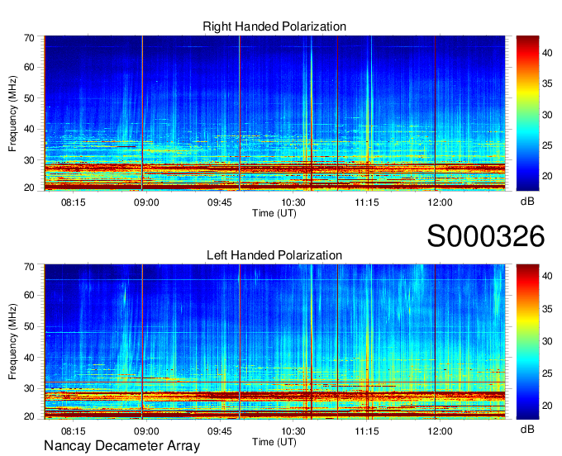Image resolution: width=562 pixels, height=456 pixels.
Task: Click the 20 MHz tick on lower plot
Action: tap(29, 416)
